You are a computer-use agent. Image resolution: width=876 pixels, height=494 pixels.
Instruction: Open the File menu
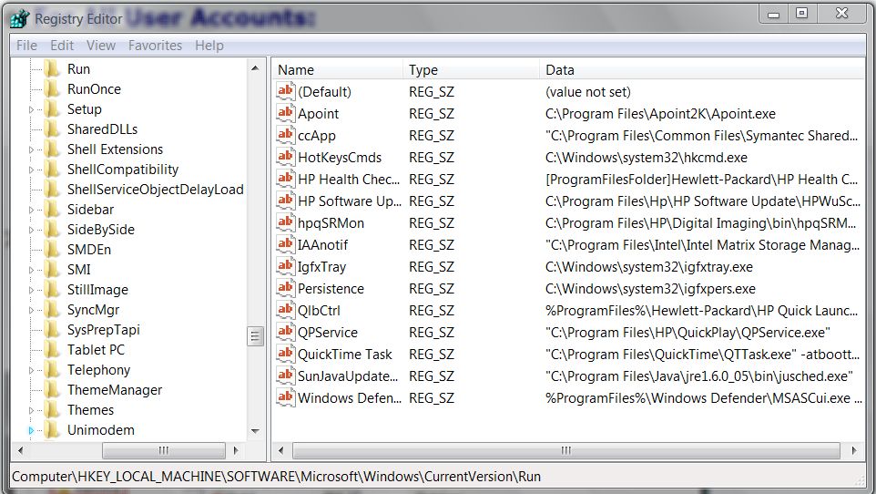(26, 46)
